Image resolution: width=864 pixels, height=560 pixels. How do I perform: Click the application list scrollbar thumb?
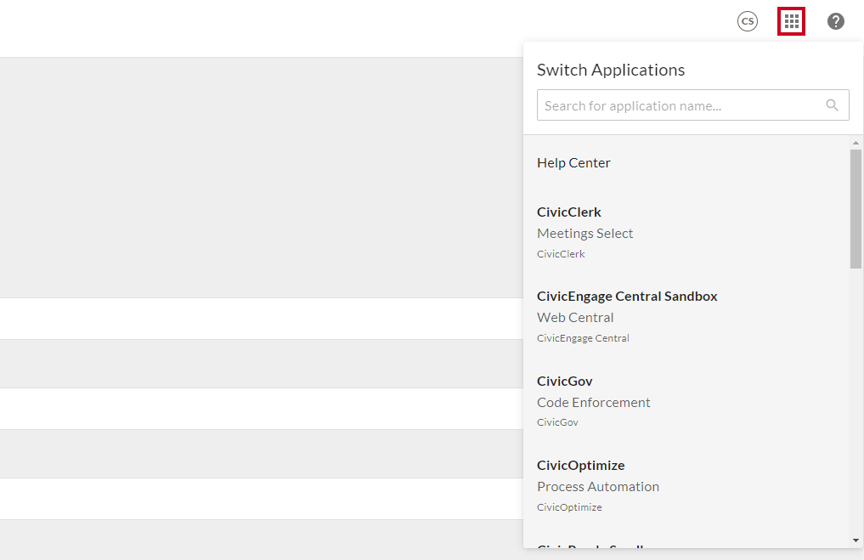tap(856, 209)
